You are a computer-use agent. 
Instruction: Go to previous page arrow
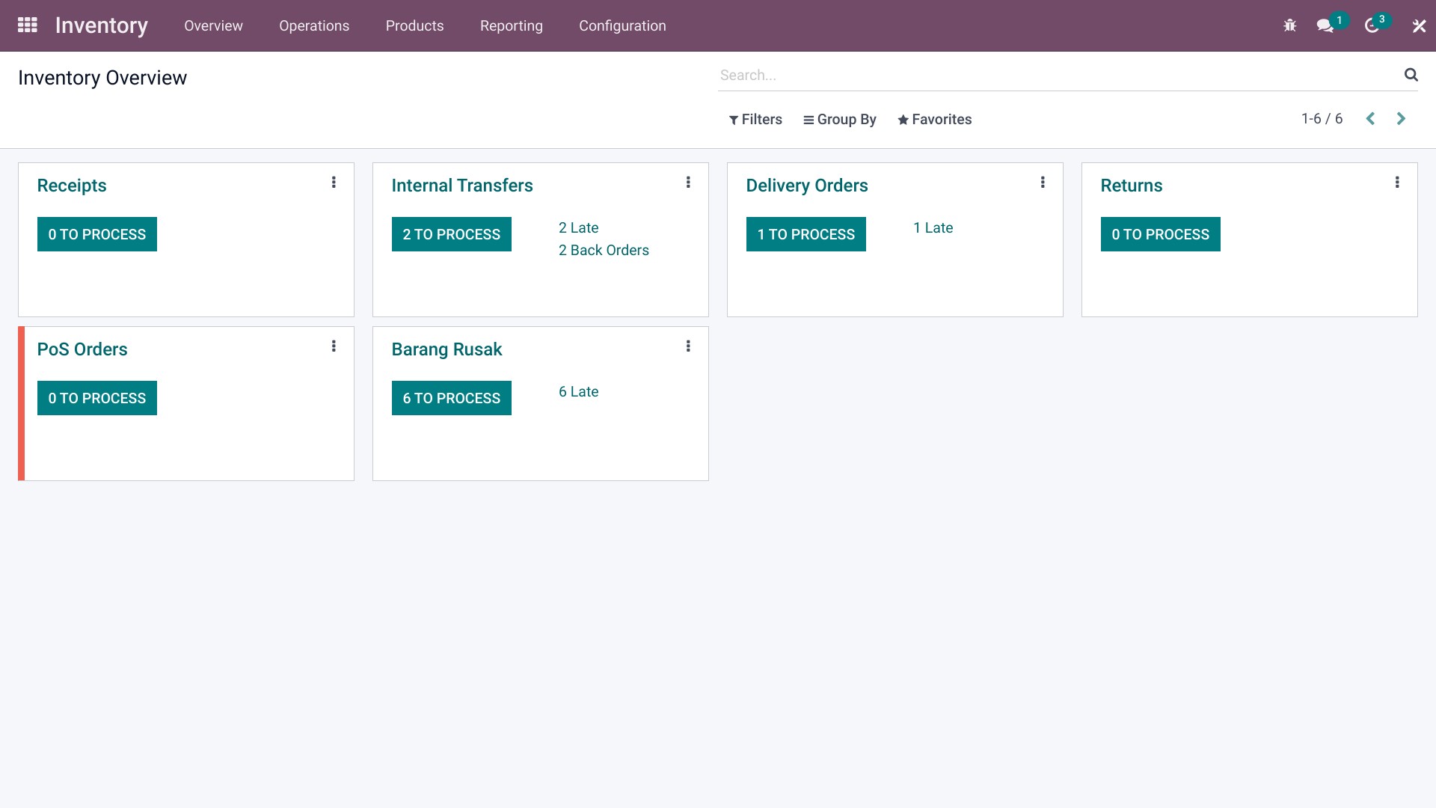(1370, 119)
